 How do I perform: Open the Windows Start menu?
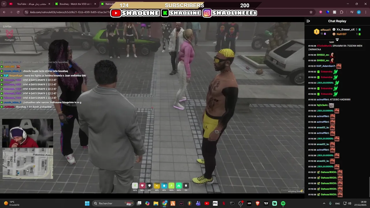coord(87,203)
